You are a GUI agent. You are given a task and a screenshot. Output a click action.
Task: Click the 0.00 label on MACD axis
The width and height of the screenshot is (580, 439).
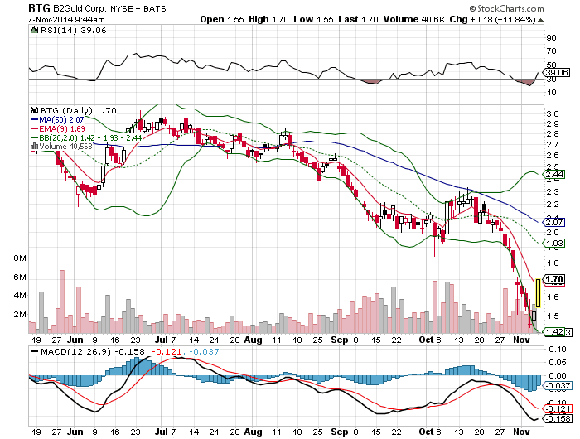(557, 376)
